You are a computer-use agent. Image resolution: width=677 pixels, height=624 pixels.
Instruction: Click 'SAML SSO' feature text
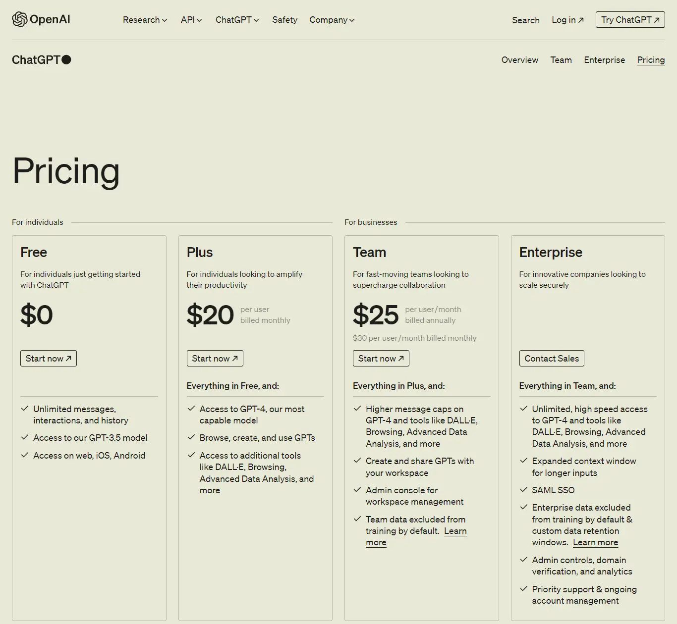coord(553,490)
